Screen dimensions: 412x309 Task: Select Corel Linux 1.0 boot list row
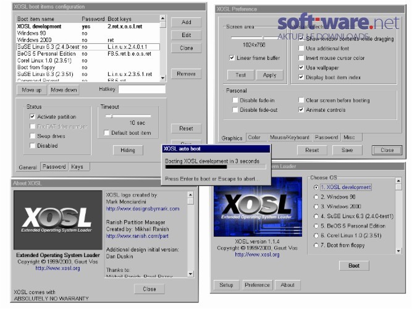click(x=88, y=61)
